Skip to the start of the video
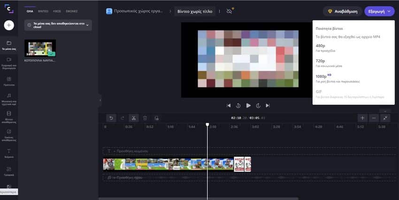 (229, 105)
